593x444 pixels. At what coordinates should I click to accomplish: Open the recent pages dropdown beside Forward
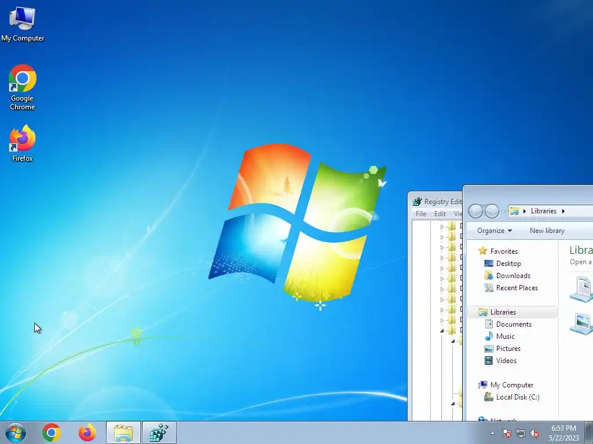coord(503,212)
